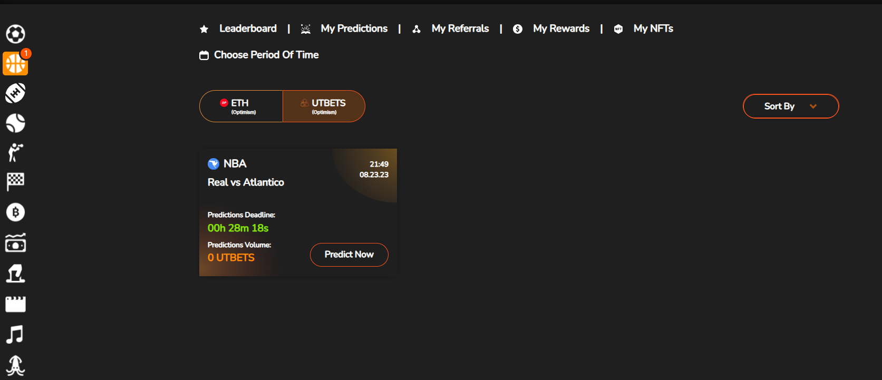
Task: Select the basketball category icon
Action: tap(15, 64)
